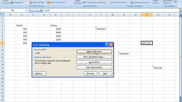
Task: Select the #NAME? cell in column N
Action: pos(124,54)
